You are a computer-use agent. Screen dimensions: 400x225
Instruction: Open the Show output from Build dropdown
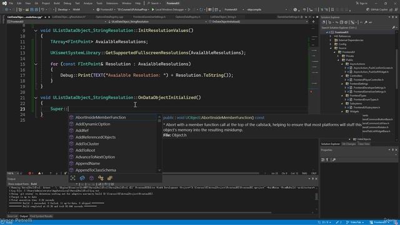(54, 184)
